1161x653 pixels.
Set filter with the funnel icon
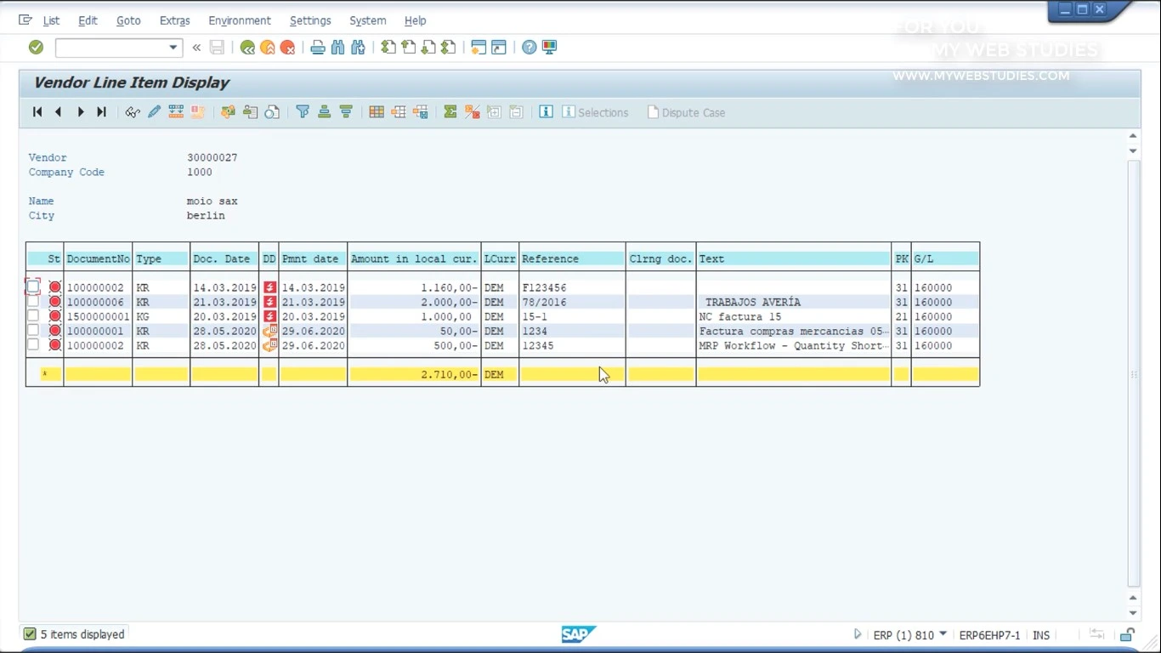click(x=303, y=112)
